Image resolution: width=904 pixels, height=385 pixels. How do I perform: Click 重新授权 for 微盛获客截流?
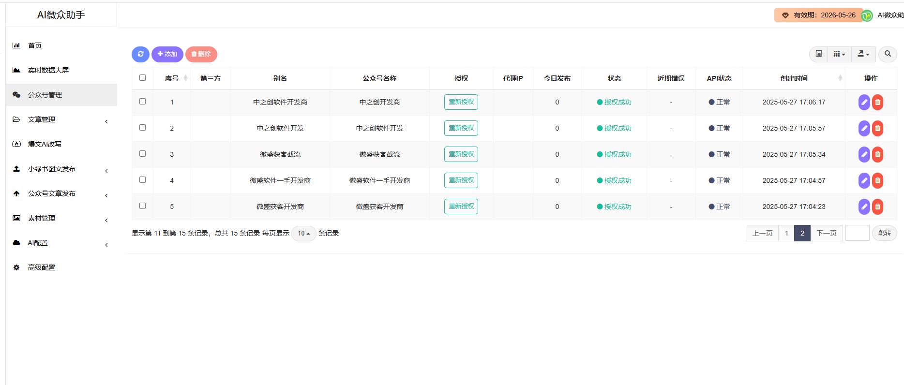coord(461,154)
